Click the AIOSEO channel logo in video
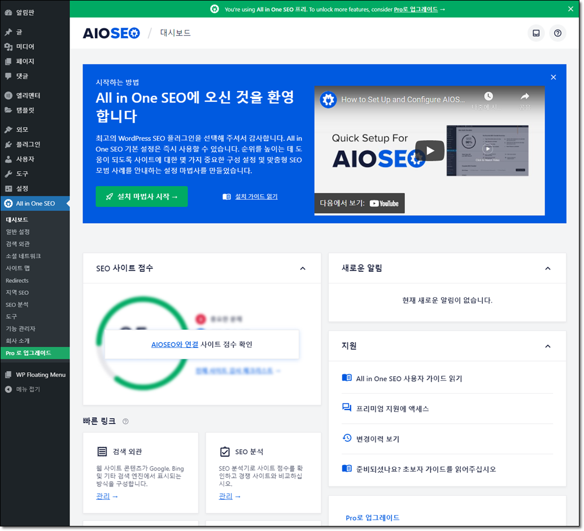The image size is (584, 531). 328,99
